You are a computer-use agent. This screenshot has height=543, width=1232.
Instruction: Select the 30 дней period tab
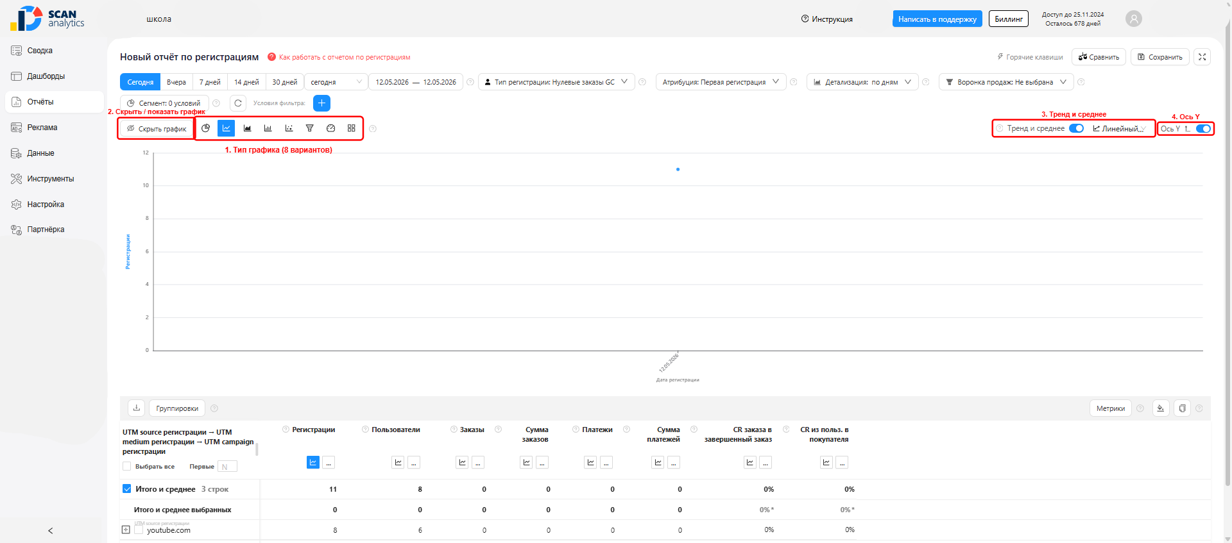pos(285,82)
